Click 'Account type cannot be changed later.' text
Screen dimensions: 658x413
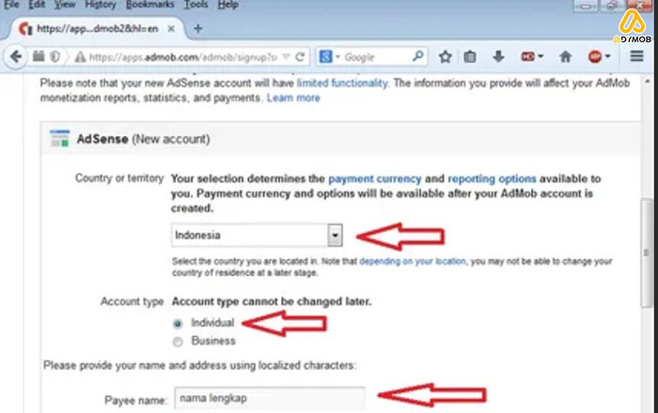(x=272, y=301)
